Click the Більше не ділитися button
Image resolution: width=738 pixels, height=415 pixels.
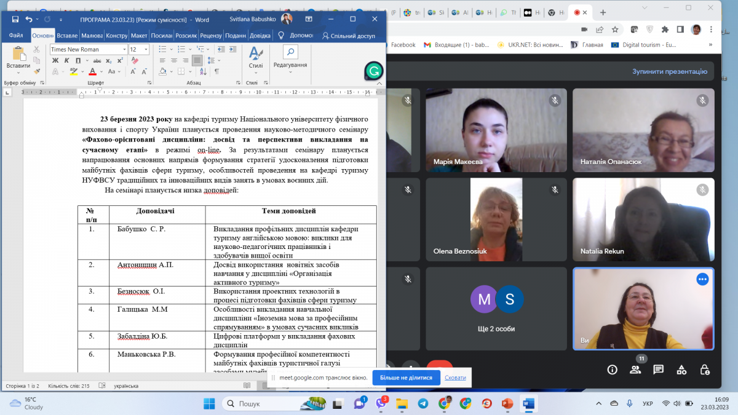coord(406,377)
